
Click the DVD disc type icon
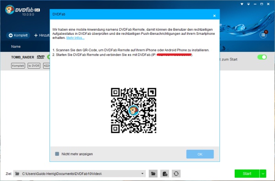(x=40, y=57)
